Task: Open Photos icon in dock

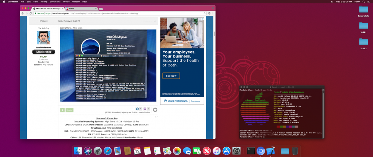Action: tap(177, 151)
